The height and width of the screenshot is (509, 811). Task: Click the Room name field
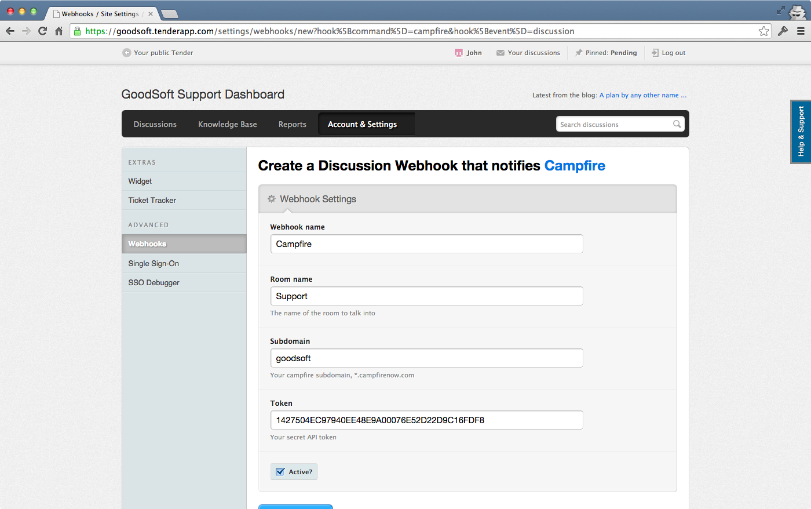427,296
